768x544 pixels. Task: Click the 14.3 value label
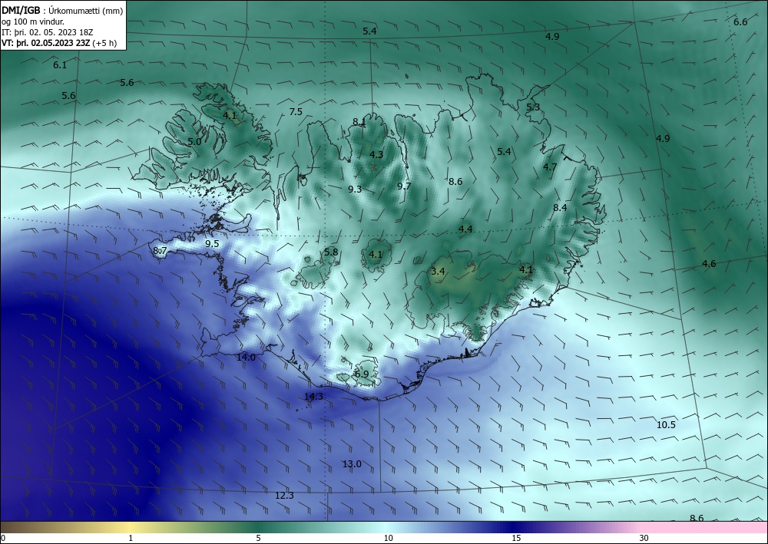click(313, 397)
